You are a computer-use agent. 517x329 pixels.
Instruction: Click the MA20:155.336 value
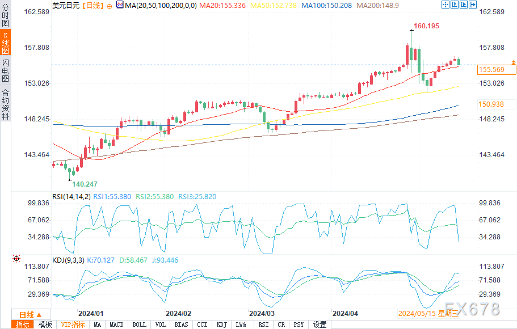(x=222, y=6)
